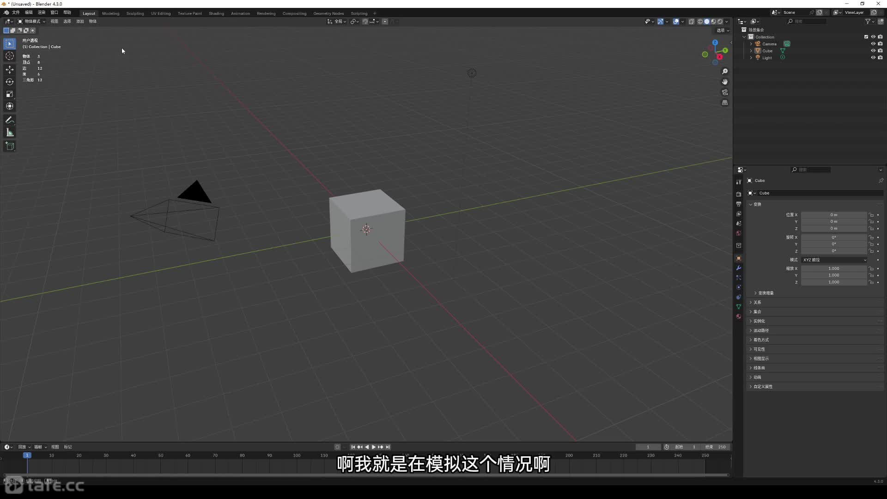Expand the Cube item in outliner
The width and height of the screenshot is (887, 499).
(751, 51)
